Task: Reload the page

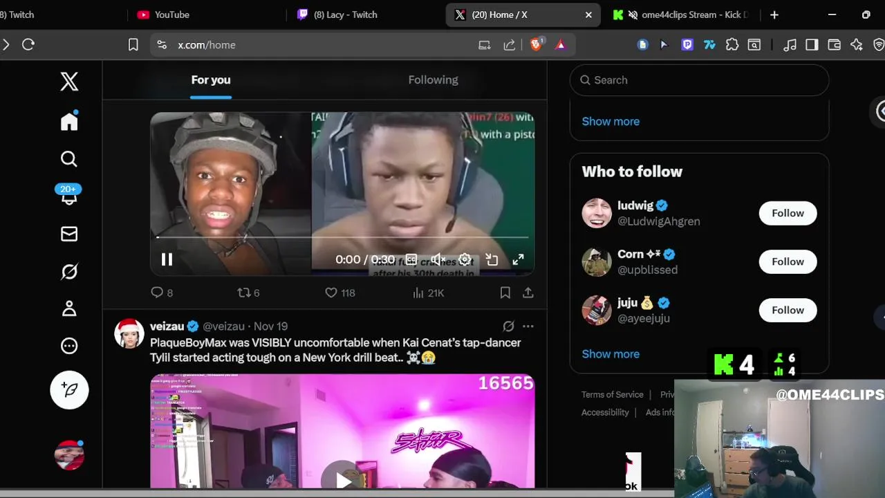Action: pyautogui.click(x=28, y=44)
